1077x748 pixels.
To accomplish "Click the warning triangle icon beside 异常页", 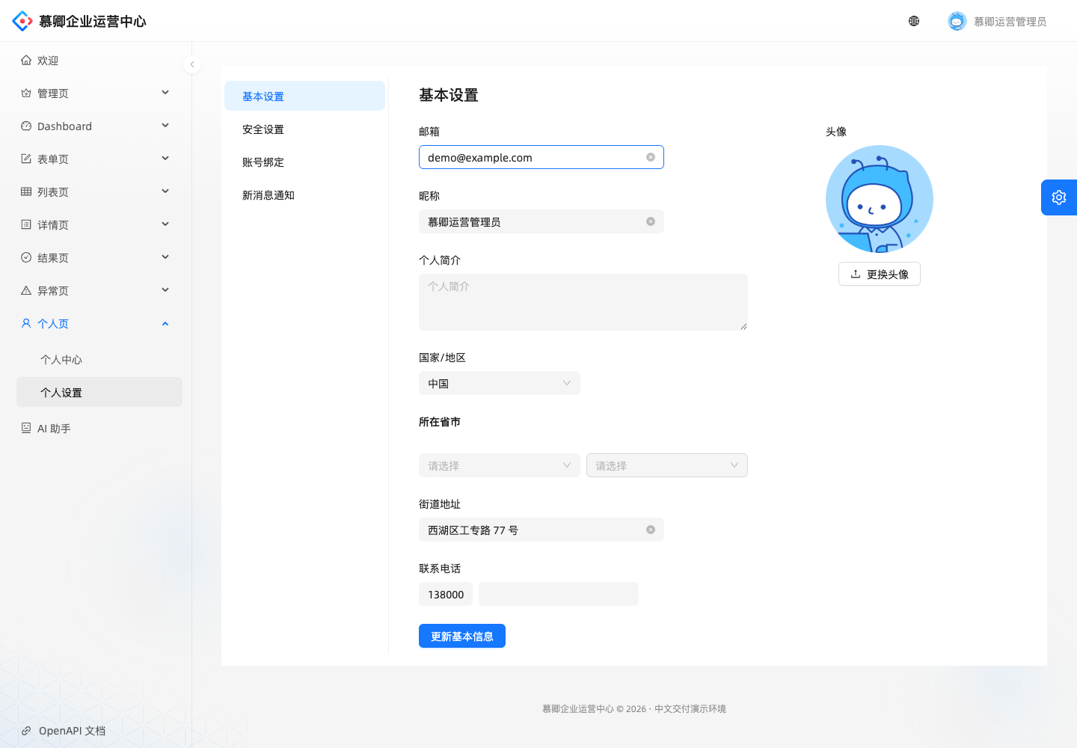I will tap(26, 291).
